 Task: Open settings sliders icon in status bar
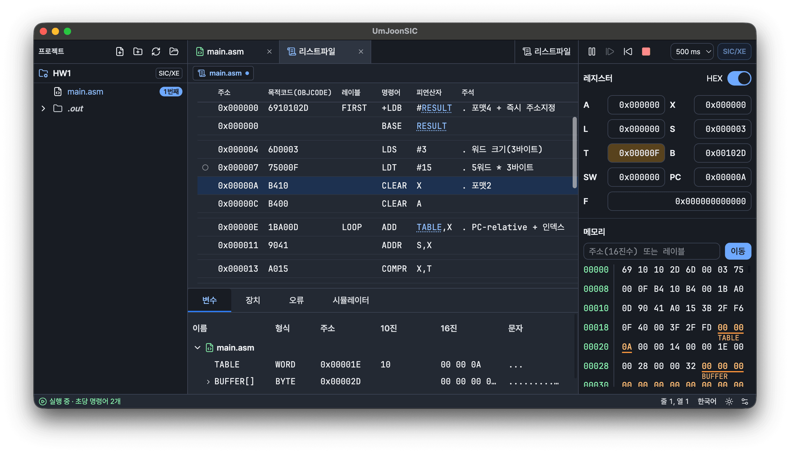[745, 401]
